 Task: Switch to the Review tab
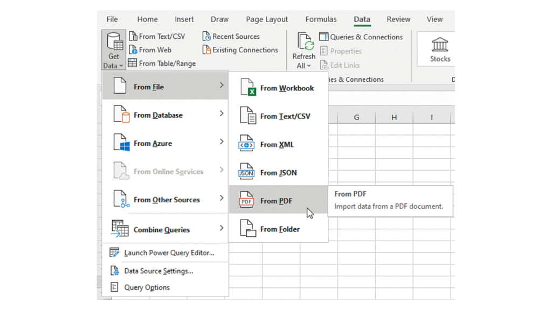tap(398, 19)
